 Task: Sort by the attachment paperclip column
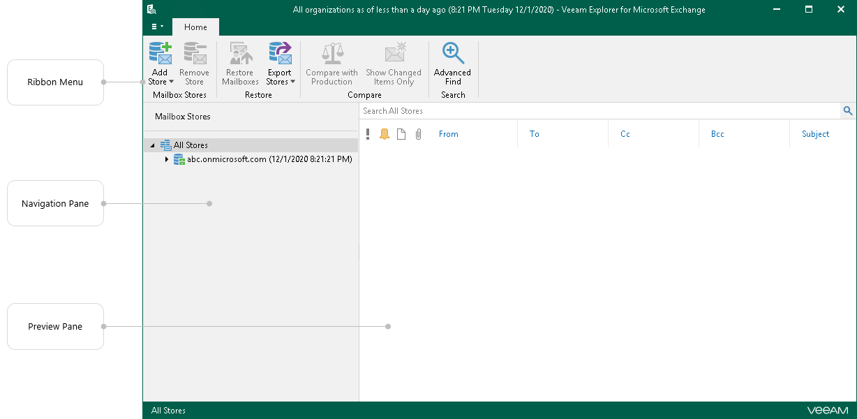(x=418, y=134)
